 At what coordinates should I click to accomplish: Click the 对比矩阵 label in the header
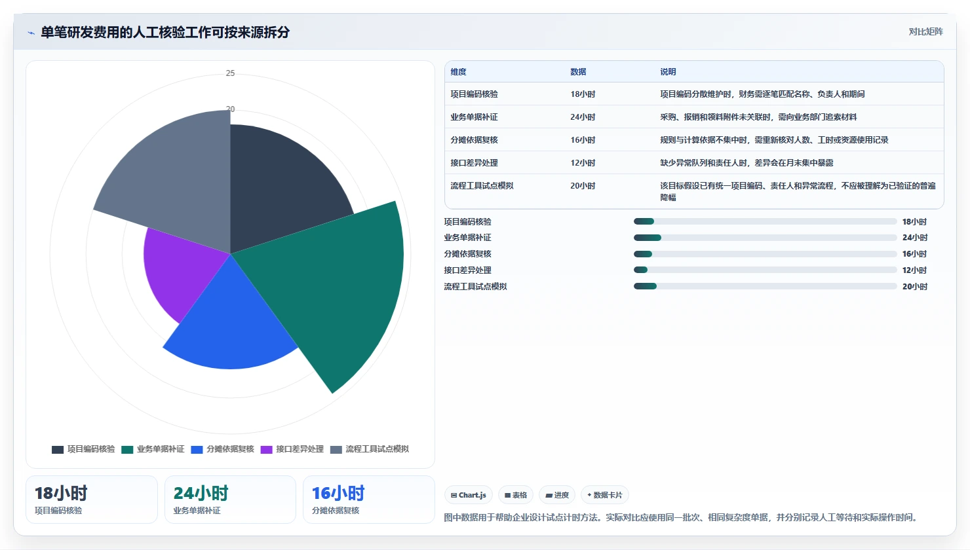point(925,31)
